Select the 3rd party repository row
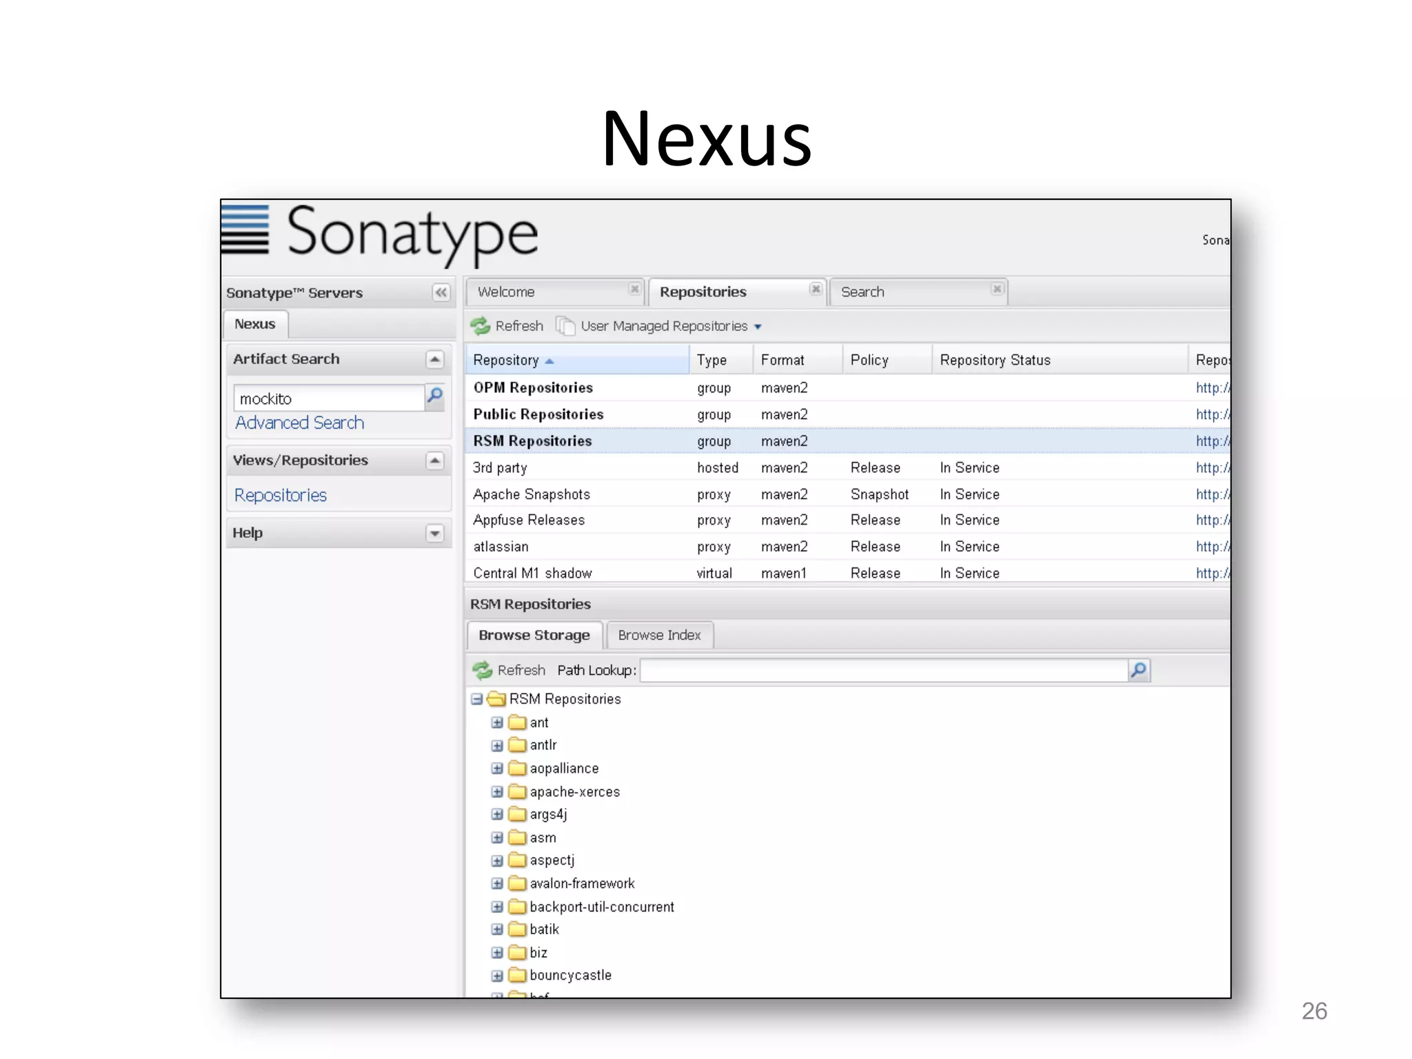This screenshot has width=1412, height=1059. (849, 468)
